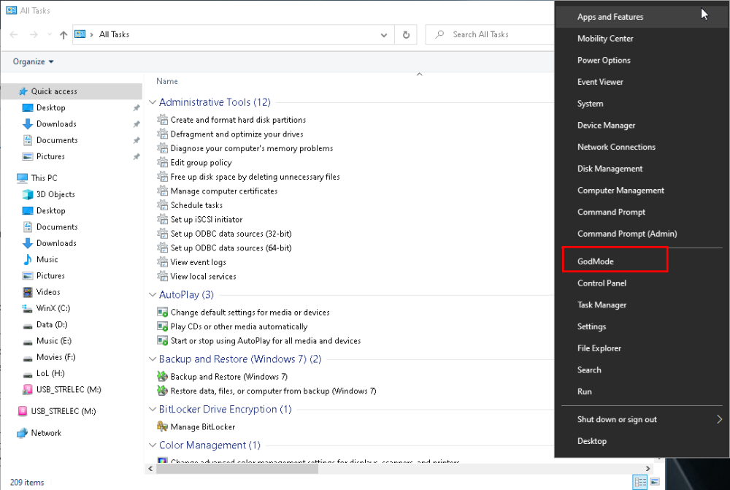Select Computer Management menu entry

(x=642, y=191)
